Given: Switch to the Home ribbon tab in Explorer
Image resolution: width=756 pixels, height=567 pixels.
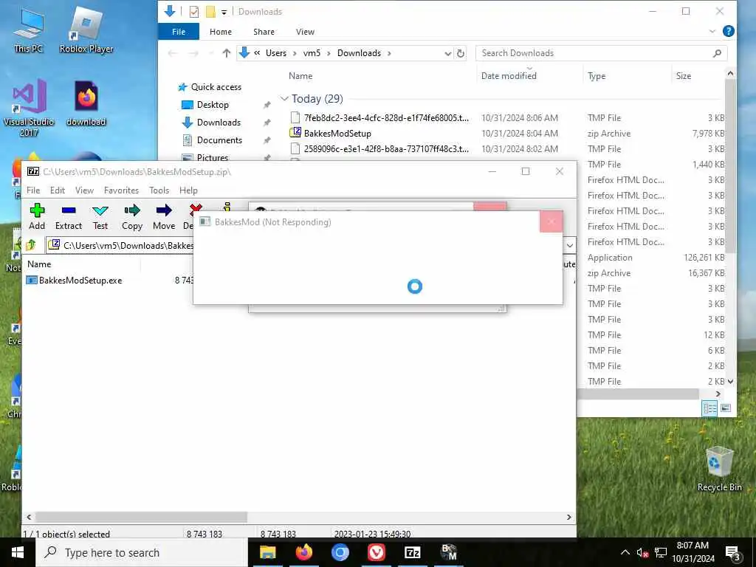Looking at the screenshot, I should [x=220, y=32].
